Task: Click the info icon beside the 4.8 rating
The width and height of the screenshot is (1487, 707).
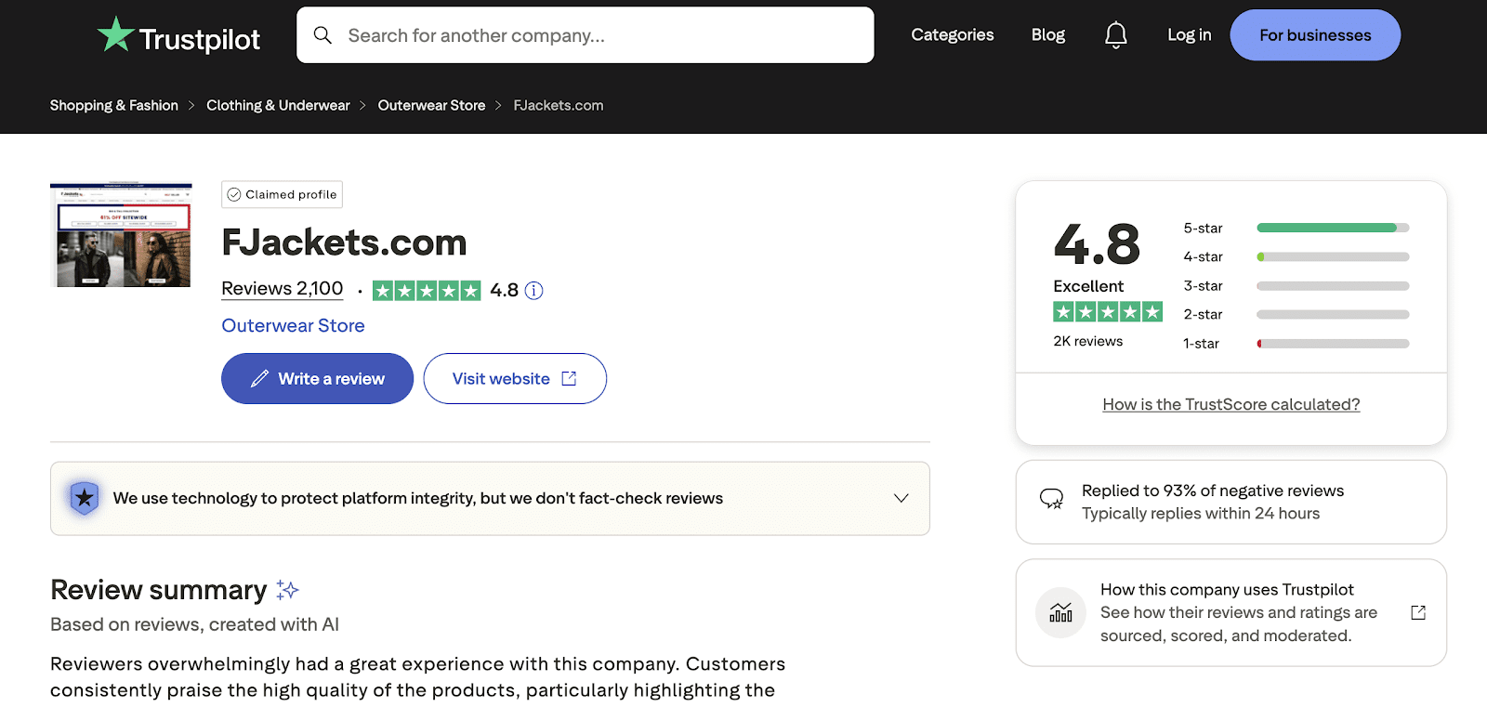Action: point(533,291)
